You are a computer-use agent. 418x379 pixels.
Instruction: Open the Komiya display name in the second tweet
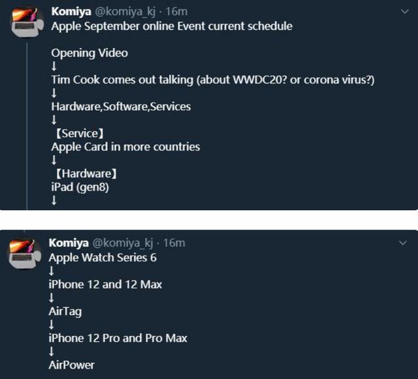tap(69, 243)
